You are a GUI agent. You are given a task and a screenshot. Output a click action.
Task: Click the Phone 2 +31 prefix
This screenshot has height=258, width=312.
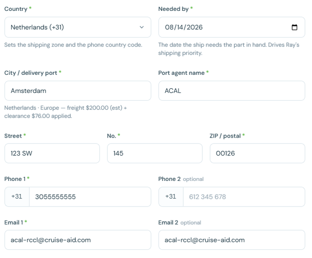(171, 197)
